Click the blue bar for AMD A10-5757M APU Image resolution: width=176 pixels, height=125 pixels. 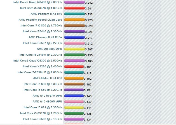point(74,96)
